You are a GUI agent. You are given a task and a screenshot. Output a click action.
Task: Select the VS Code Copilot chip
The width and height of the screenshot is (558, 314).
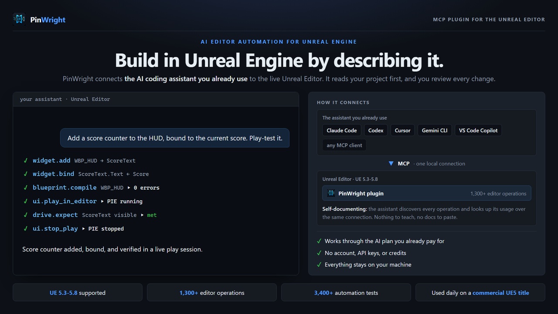[x=478, y=130]
